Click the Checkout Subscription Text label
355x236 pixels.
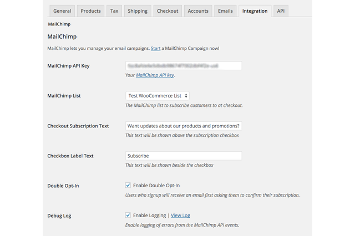coord(78,126)
